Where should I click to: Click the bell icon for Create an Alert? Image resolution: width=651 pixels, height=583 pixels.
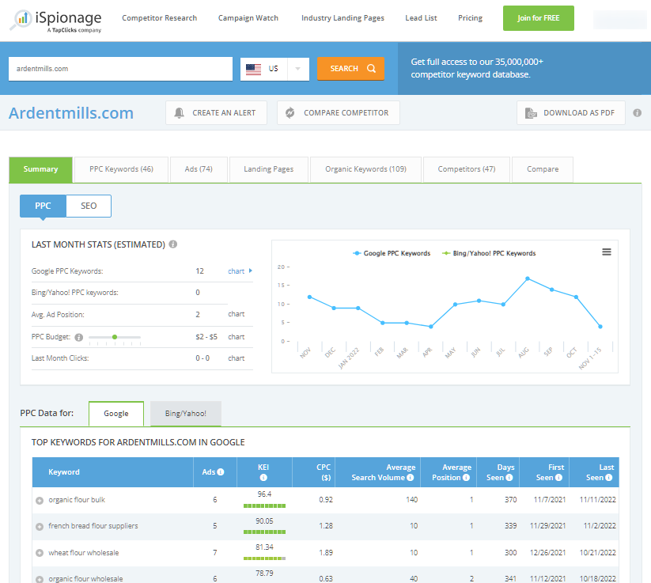point(180,113)
